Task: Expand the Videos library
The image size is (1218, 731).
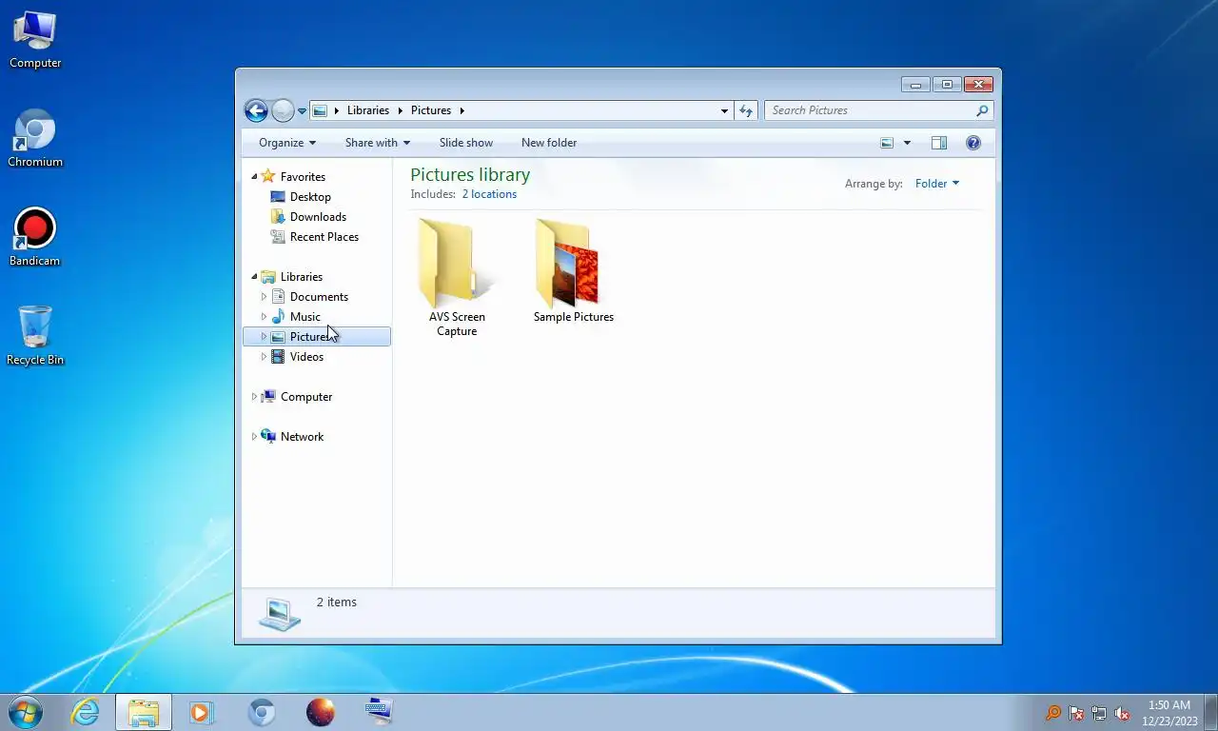Action: [x=264, y=357]
